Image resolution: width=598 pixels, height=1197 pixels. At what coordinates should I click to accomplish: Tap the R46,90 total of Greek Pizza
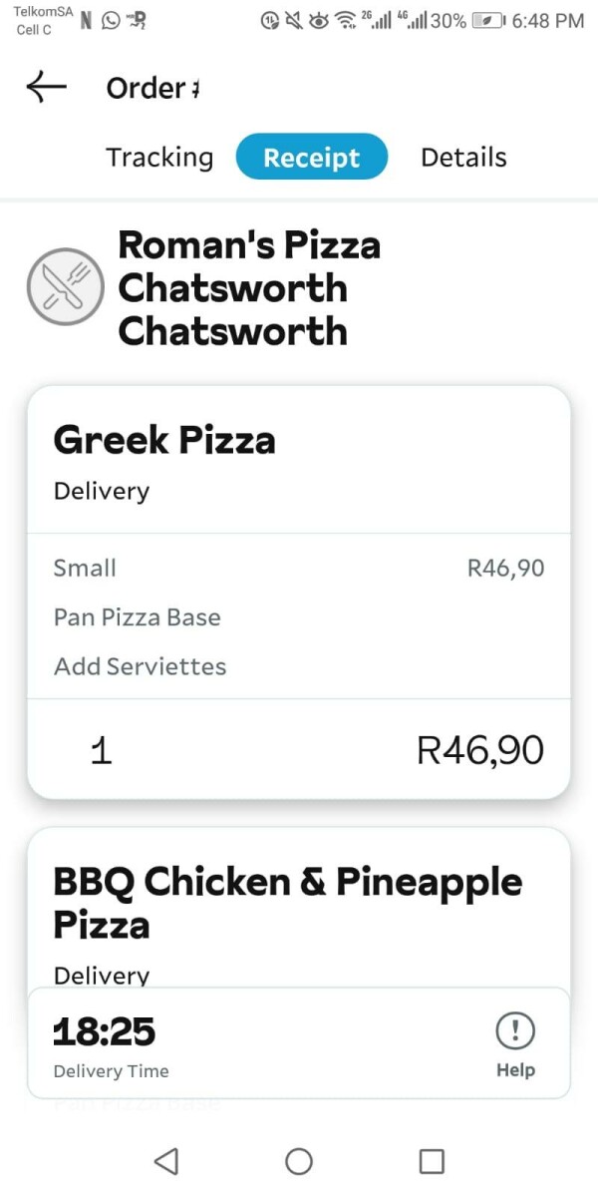tap(480, 749)
